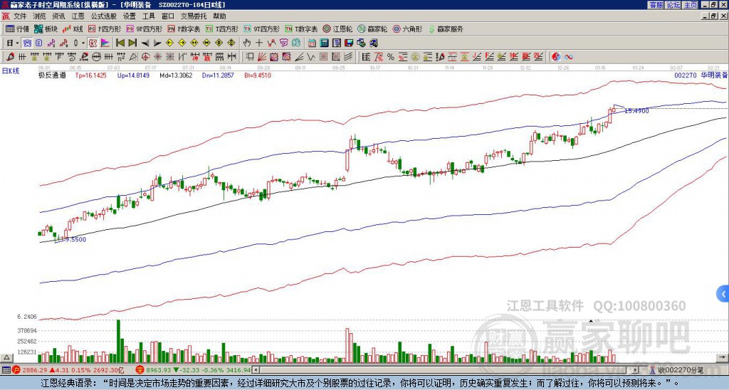
Task: Click the angle line tool icon
Action: pyautogui.click(x=299, y=57)
